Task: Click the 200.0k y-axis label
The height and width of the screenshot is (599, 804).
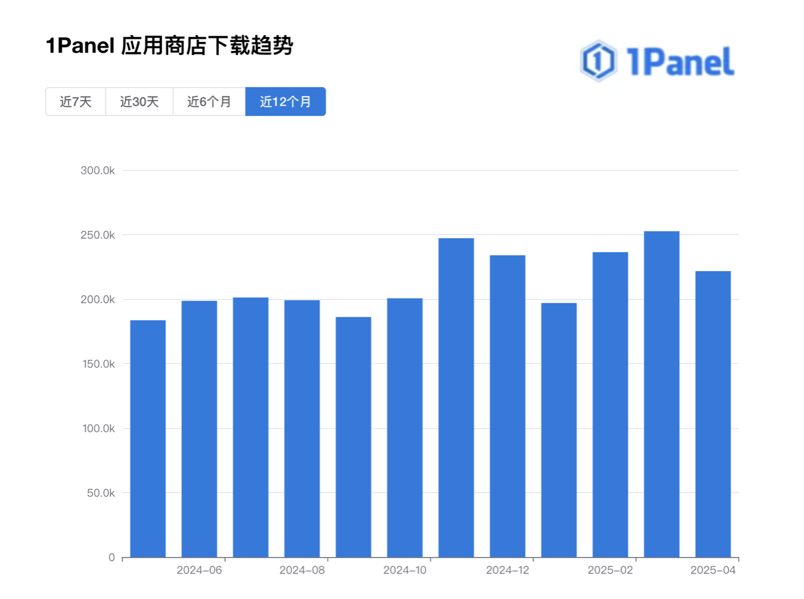Action: click(x=98, y=299)
